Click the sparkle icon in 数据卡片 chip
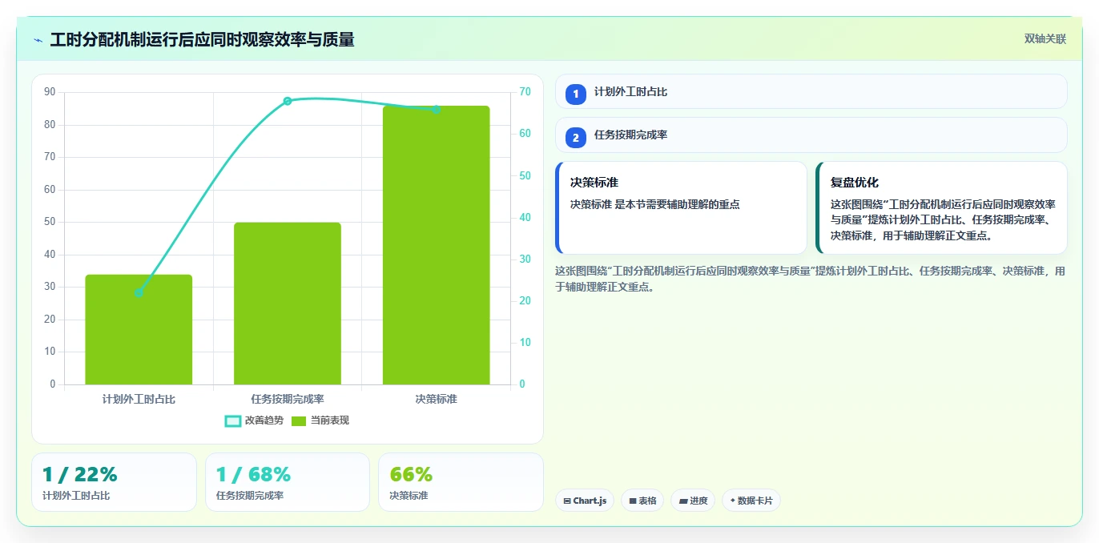 point(732,501)
